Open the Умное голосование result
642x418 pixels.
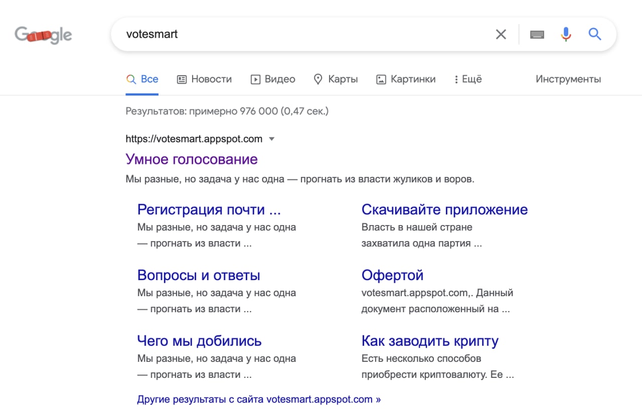[192, 159]
